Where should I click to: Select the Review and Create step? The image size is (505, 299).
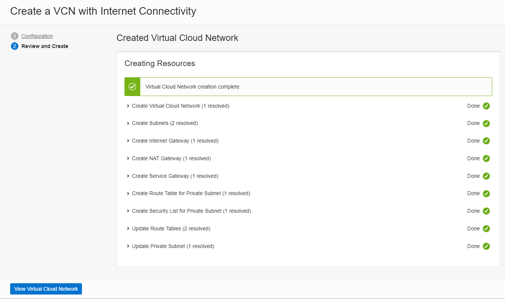pyautogui.click(x=45, y=46)
